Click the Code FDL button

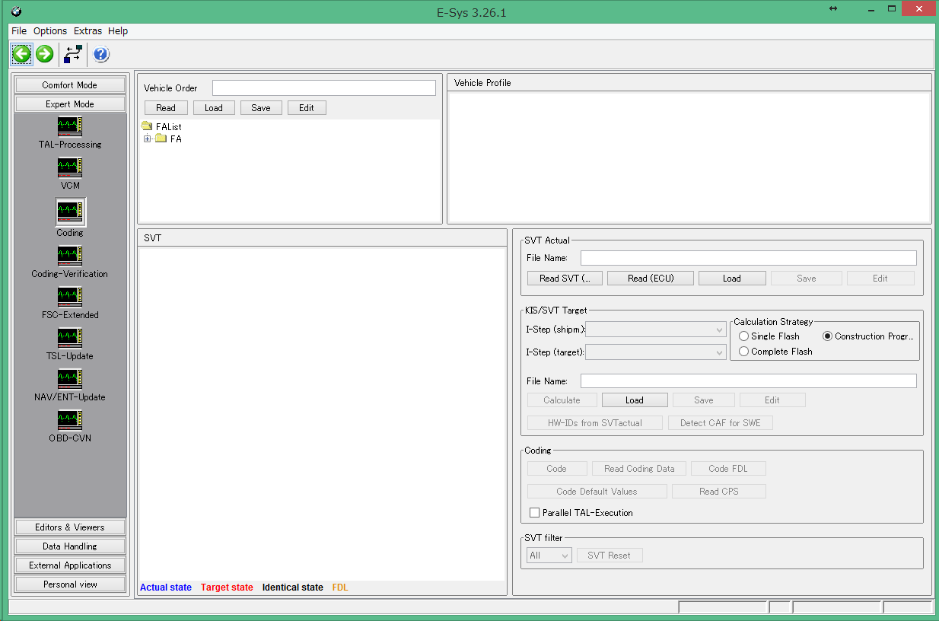pyautogui.click(x=729, y=469)
